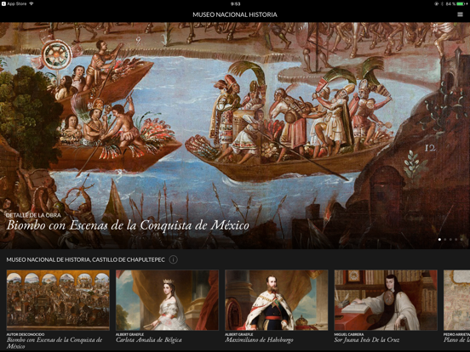Image resolution: width=470 pixels, height=352 pixels.
Task: Select the first carousel page dot
Action: coord(439,240)
